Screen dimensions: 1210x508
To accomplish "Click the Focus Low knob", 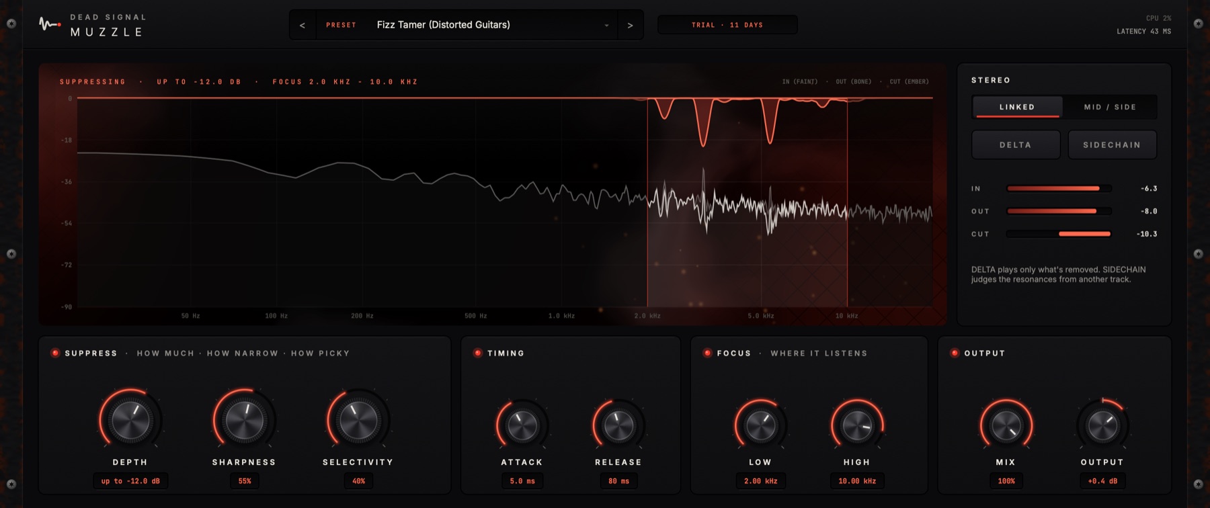I will (760, 425).
